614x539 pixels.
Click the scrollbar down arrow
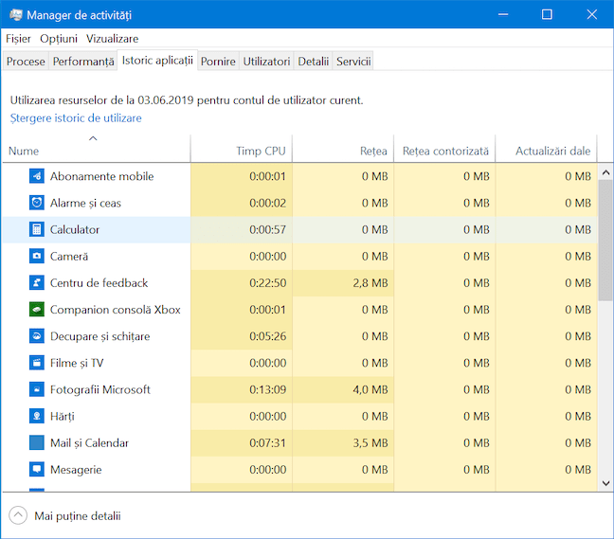tap(605, 483)
